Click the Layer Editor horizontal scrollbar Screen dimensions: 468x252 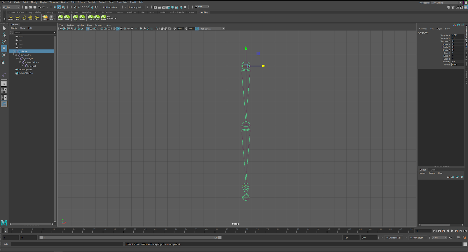pos(435,225)
